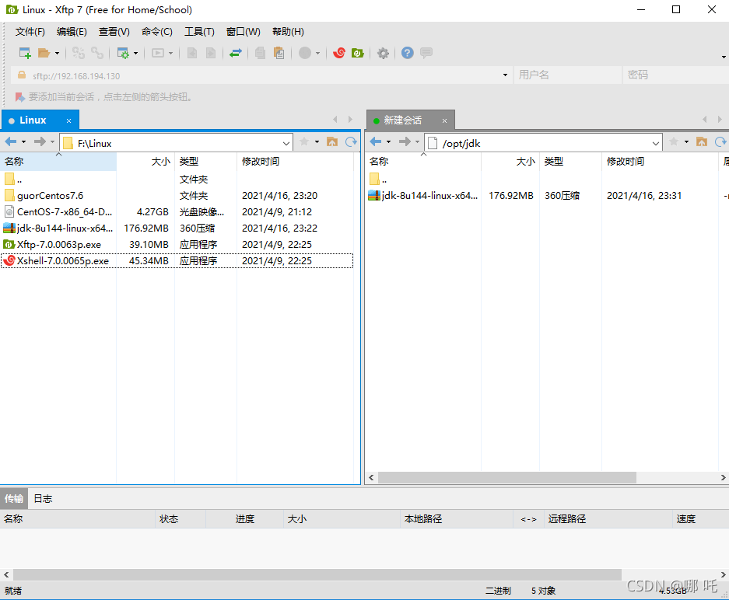Select the guorCentos7.6 folder
729x600 pixels.
pyautogui.click(x=177, y=196)
